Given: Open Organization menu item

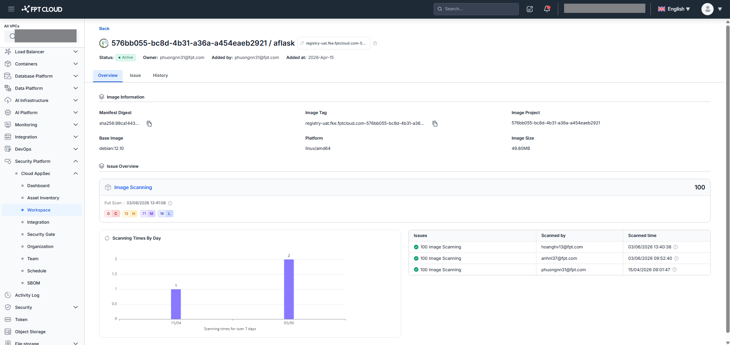Looking at the screenshot, I should point(40,246).
